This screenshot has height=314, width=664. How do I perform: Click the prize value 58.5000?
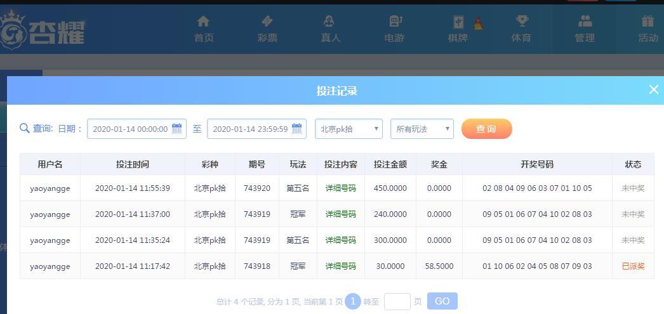(439, 266)
